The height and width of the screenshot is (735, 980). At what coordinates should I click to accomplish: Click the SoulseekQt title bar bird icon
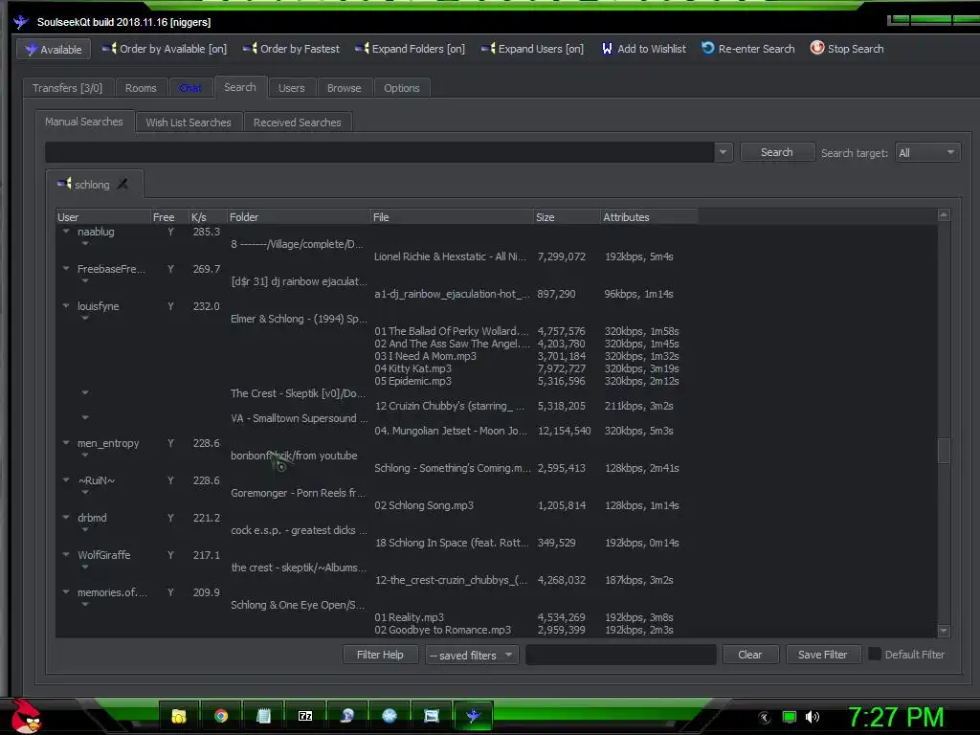21,22
